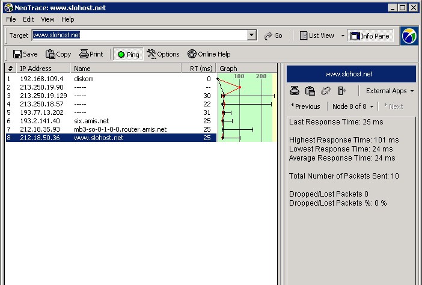Open the Help menu
Screen dimensions: 422x285
(67, 19)
